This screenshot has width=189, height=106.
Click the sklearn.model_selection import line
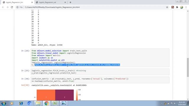tap(59, 51)
